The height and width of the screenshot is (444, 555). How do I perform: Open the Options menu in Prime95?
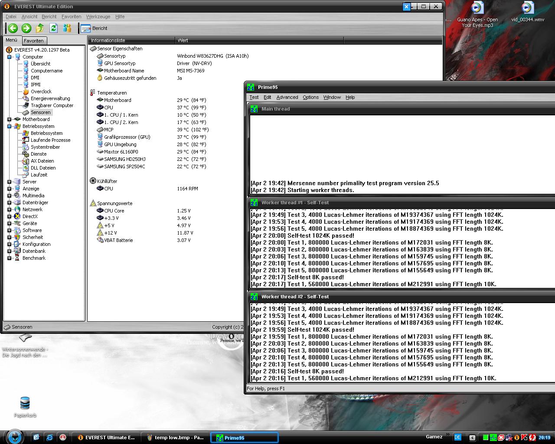(x=310, y=97)
